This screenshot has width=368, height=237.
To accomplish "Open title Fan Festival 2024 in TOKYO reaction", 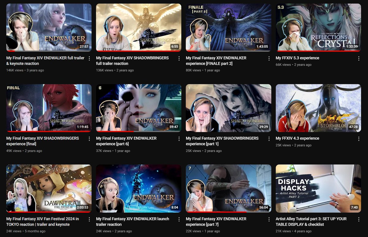I will click(43, 222).
